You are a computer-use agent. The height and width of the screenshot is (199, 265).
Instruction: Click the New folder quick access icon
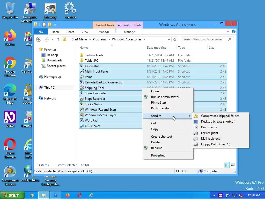coord(50,25)
